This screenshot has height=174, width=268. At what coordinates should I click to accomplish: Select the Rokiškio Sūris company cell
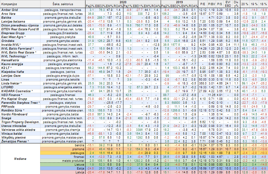13,111
